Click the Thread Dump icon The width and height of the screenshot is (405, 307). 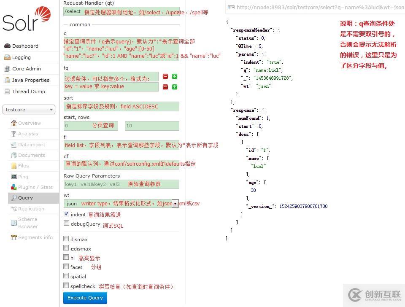coord(7,92)
